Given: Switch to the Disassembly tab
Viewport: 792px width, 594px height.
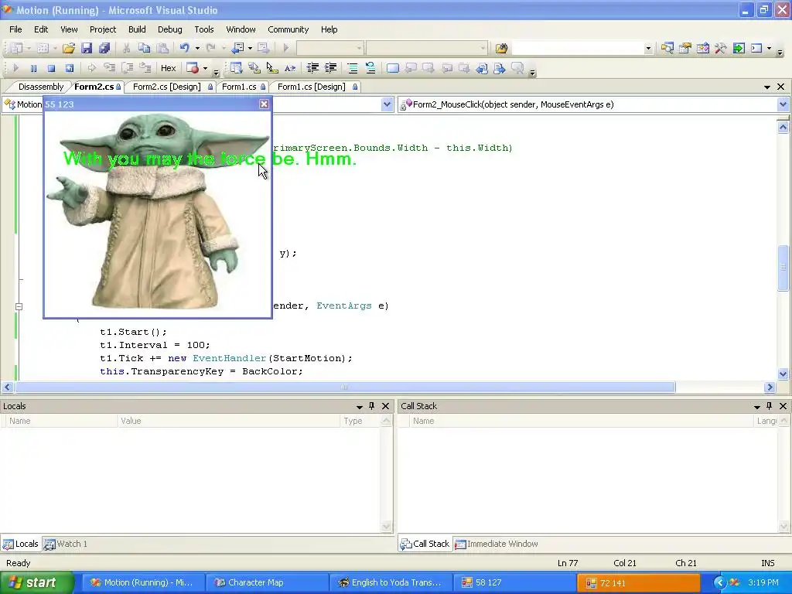Looking at the screenshot, I should 41,87.
